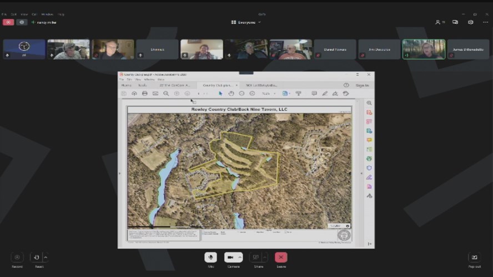The height and width of the screenshot is (277, 493).
Task: Choose the blue arrow selection tool
Action: pyautogui.click(x=220, y=94)
